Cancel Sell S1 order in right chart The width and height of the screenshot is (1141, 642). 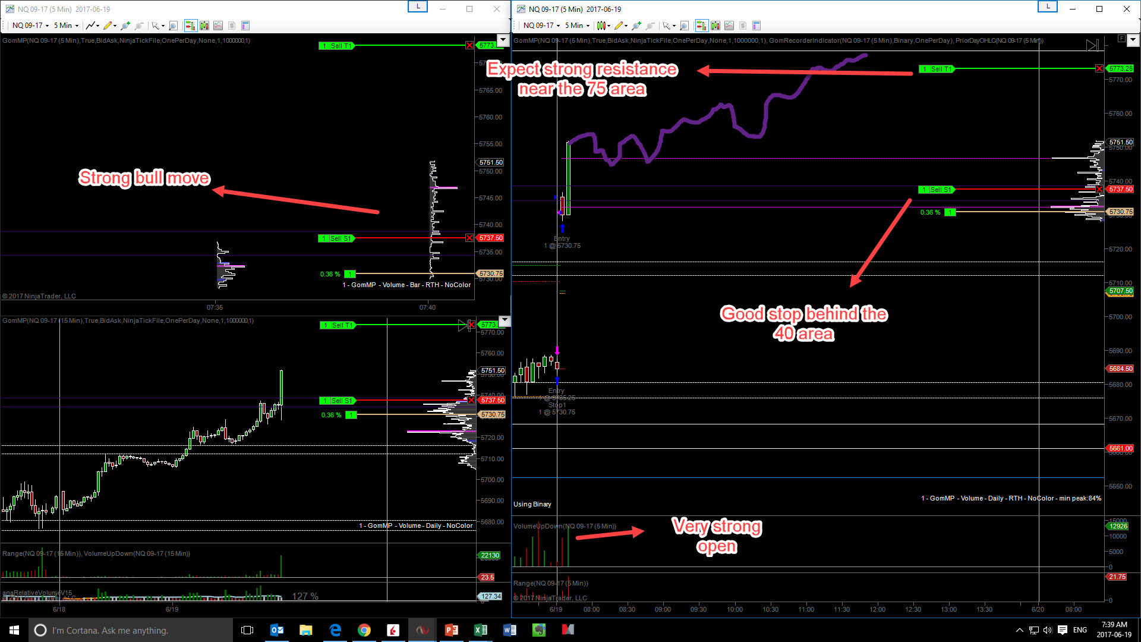coord(1099,190)
